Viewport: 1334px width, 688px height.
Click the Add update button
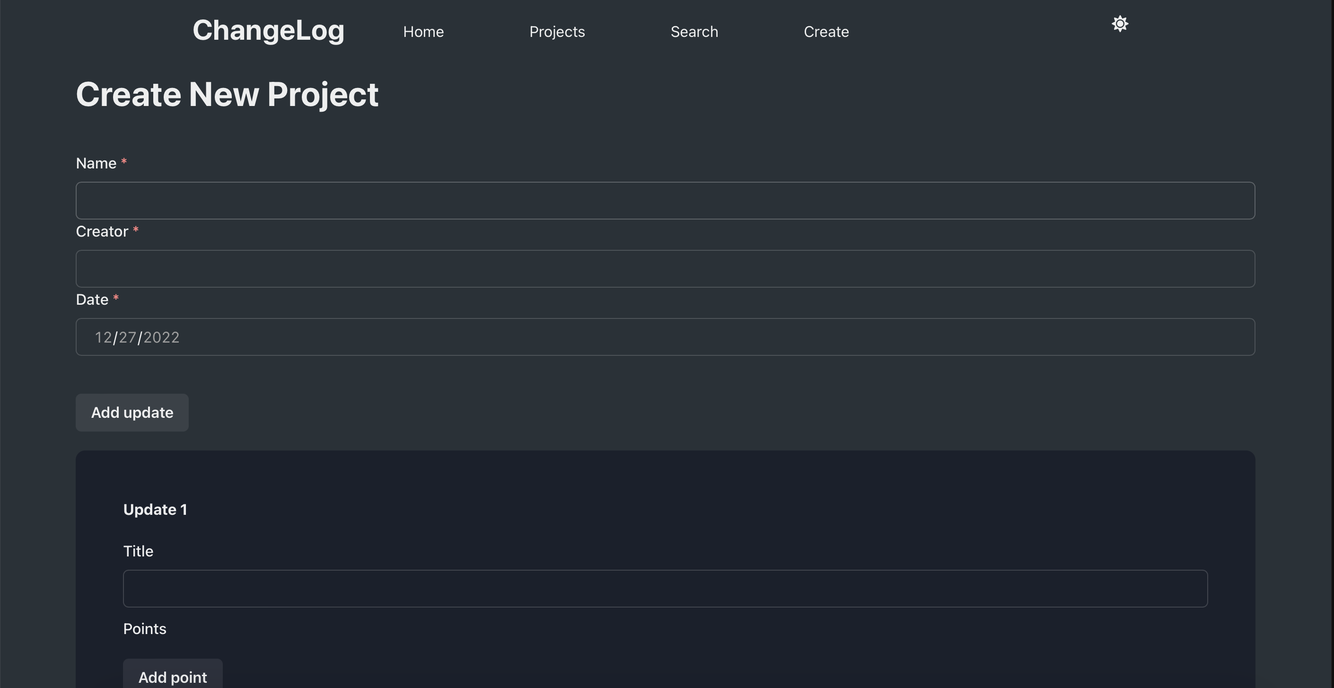[132, 413]
